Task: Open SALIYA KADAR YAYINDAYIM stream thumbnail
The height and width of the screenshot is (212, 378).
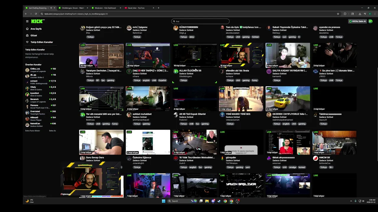Action: pyautogui.click(x=288, y=55)
